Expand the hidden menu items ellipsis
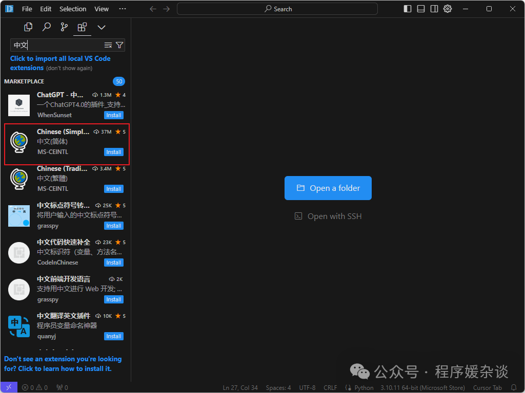Image resolution: width=525 pixels, height=393 pixels. click(122, 9)
